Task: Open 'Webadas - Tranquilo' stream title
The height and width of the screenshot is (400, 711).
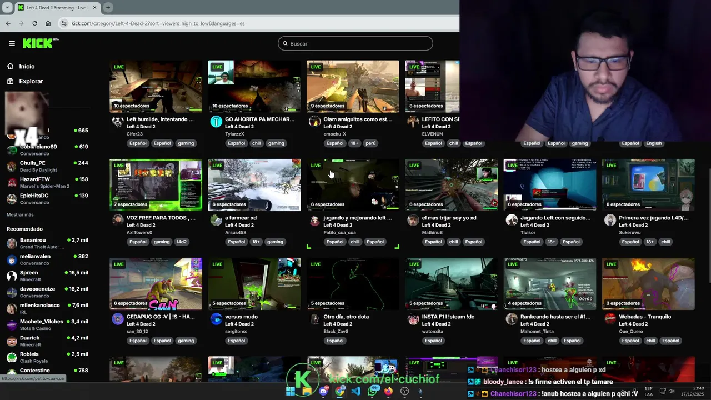Action: tap(645, 317)
